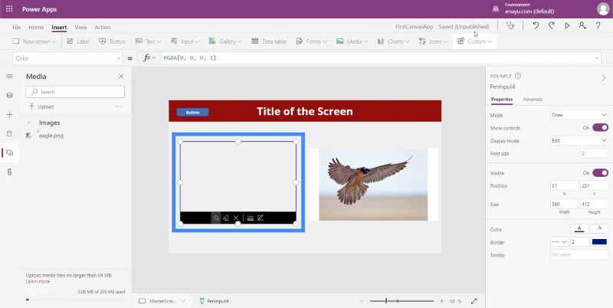Open the environment picker icon
Image resolution: width=613 pixels, height=308 pixels.
(x=496, y=9)
